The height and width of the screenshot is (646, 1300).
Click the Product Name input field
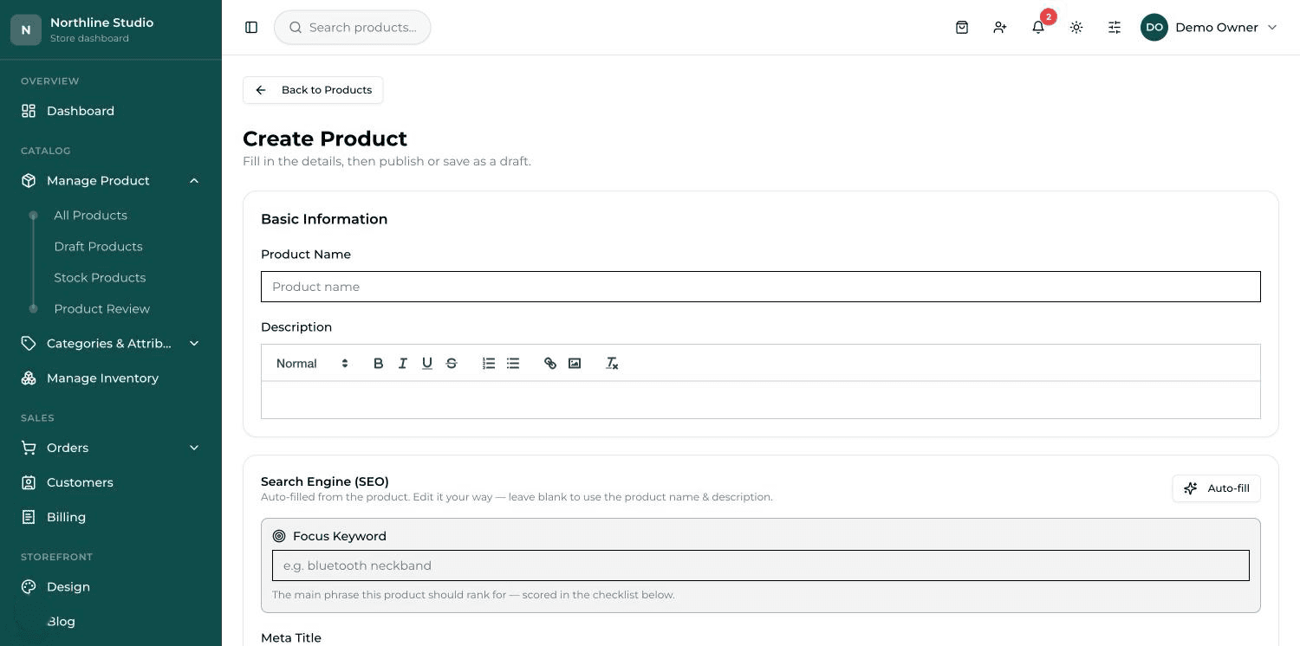[x=761, y=287]
